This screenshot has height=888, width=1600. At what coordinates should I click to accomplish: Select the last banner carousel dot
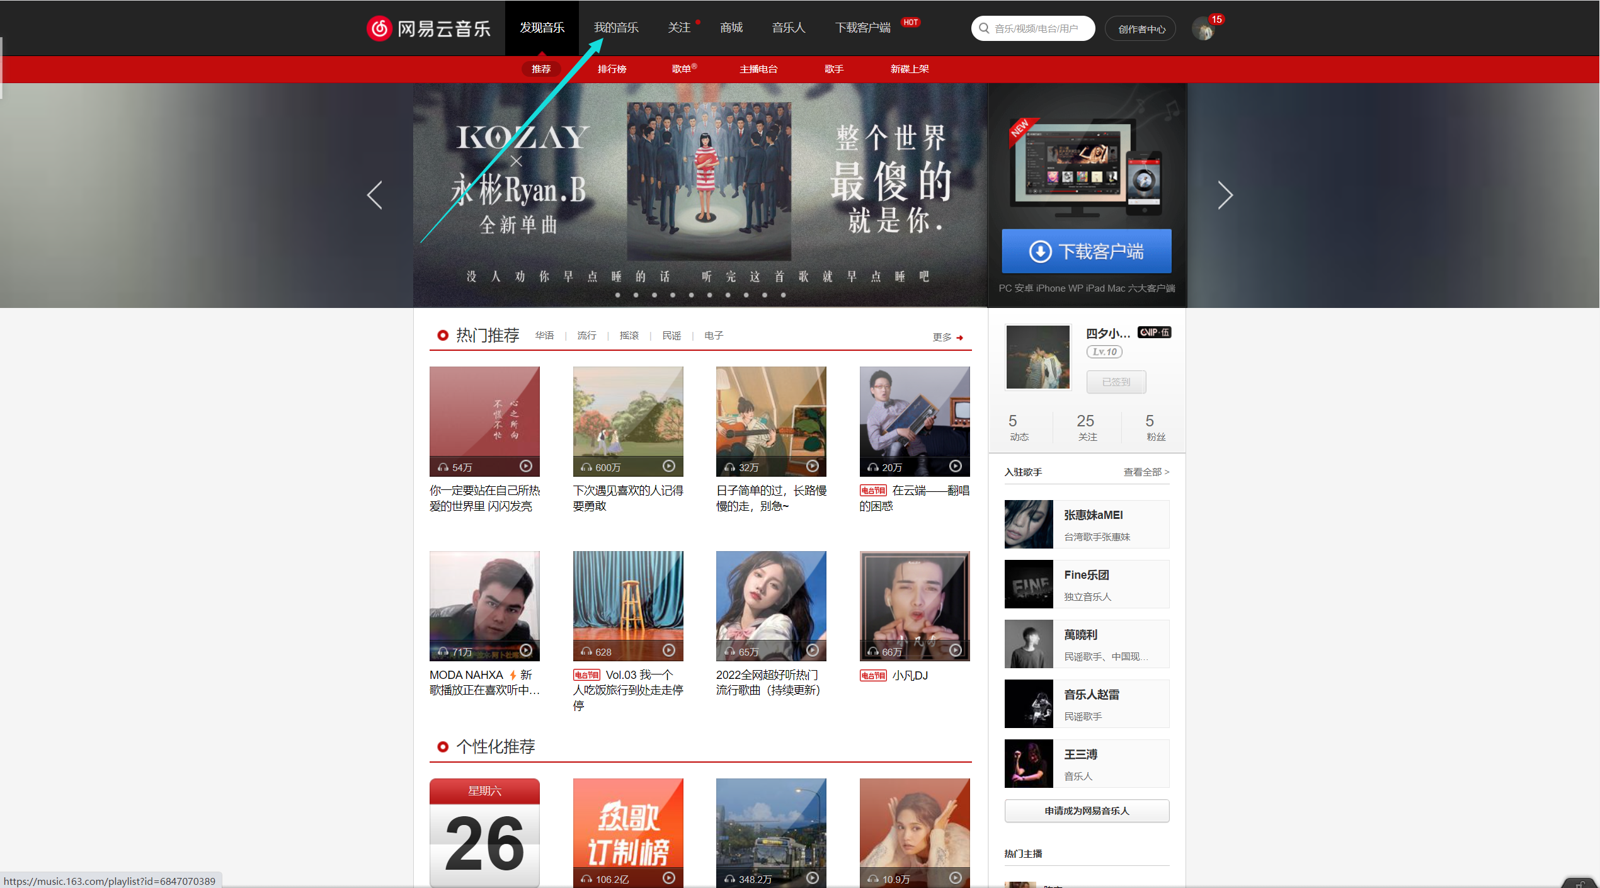click(783, 295)
